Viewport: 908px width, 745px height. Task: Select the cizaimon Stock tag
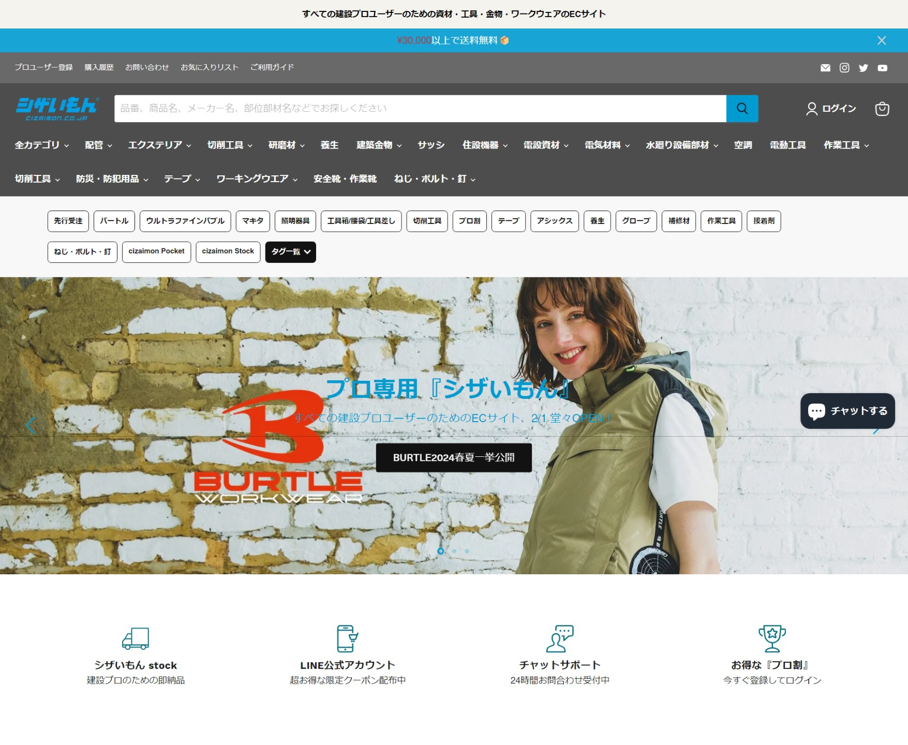point(228,252)
